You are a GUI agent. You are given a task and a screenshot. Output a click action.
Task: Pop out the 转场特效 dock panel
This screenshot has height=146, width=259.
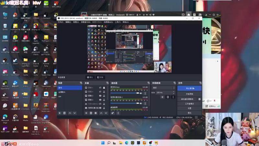tap(175, 83)
